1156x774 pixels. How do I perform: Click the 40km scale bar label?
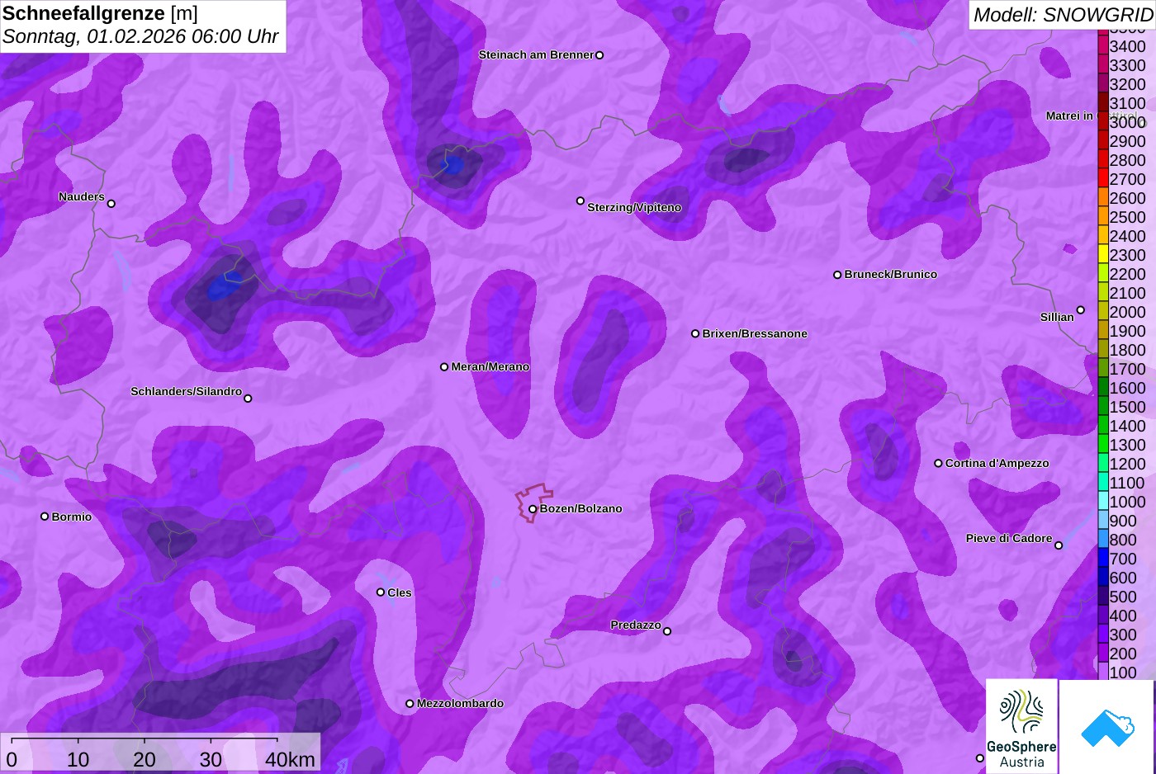tap(290, 759)
